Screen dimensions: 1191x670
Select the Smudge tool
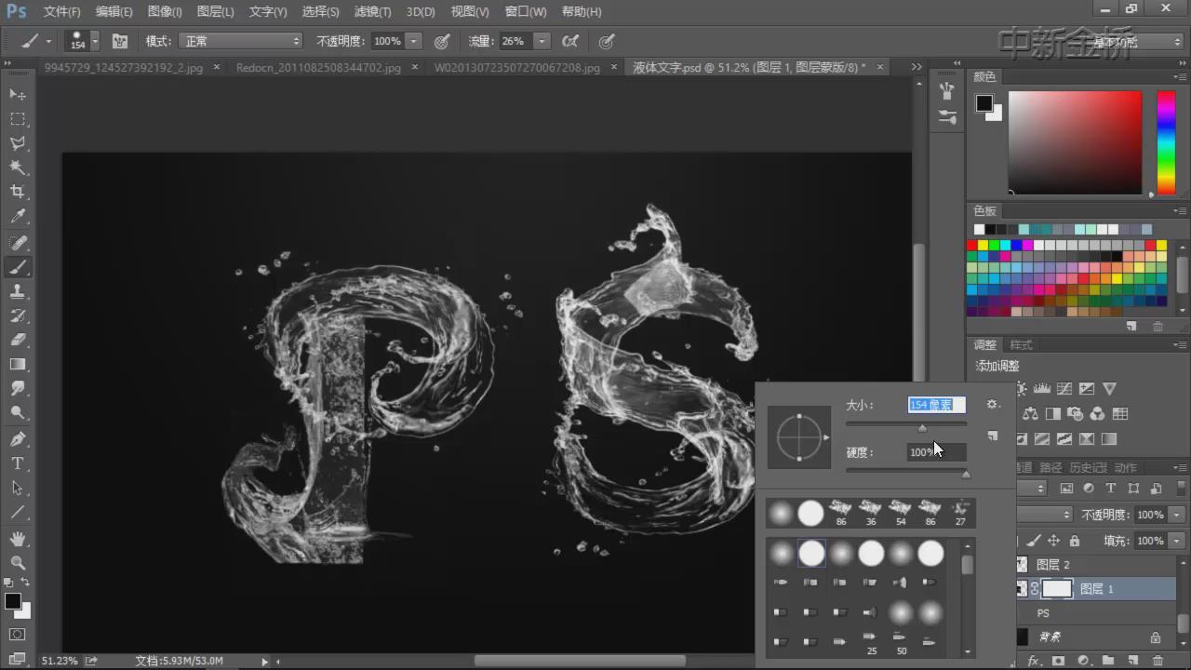coord(18,388)
